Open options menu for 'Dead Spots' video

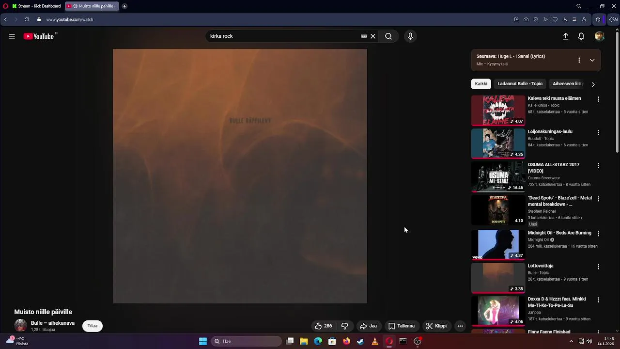click(x=598, y=199)
